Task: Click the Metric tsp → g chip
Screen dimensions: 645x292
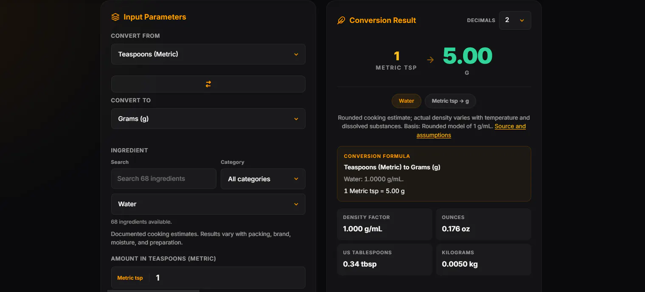Action: point(450,101)
